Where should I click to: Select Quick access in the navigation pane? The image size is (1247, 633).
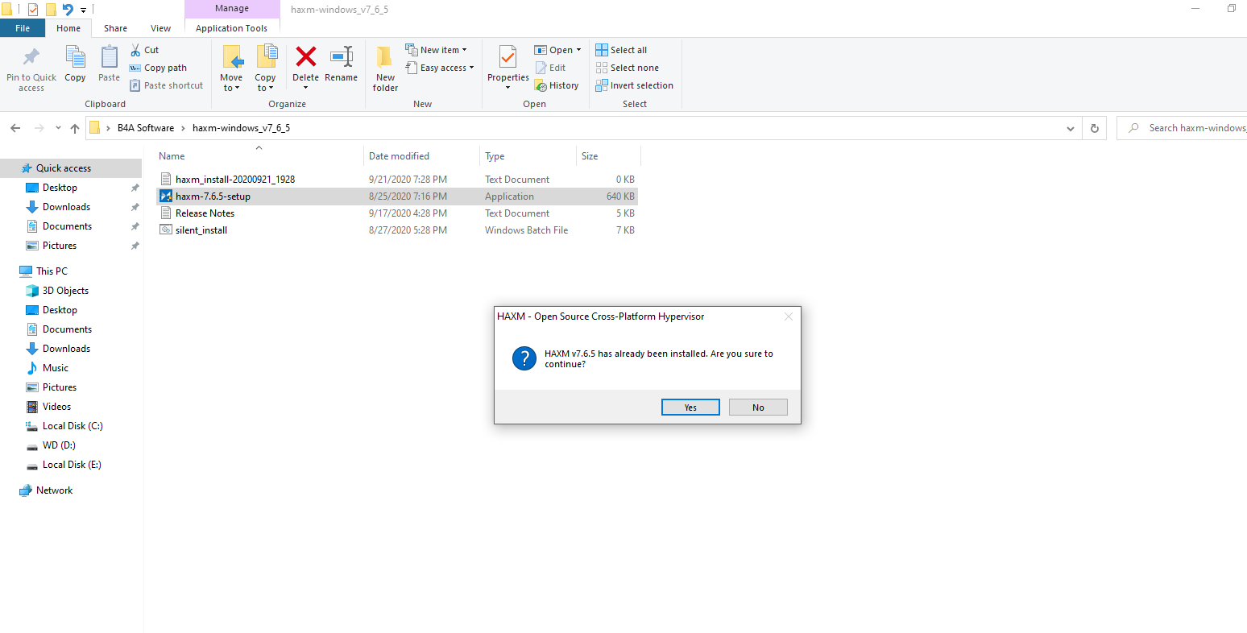[64, 168]
